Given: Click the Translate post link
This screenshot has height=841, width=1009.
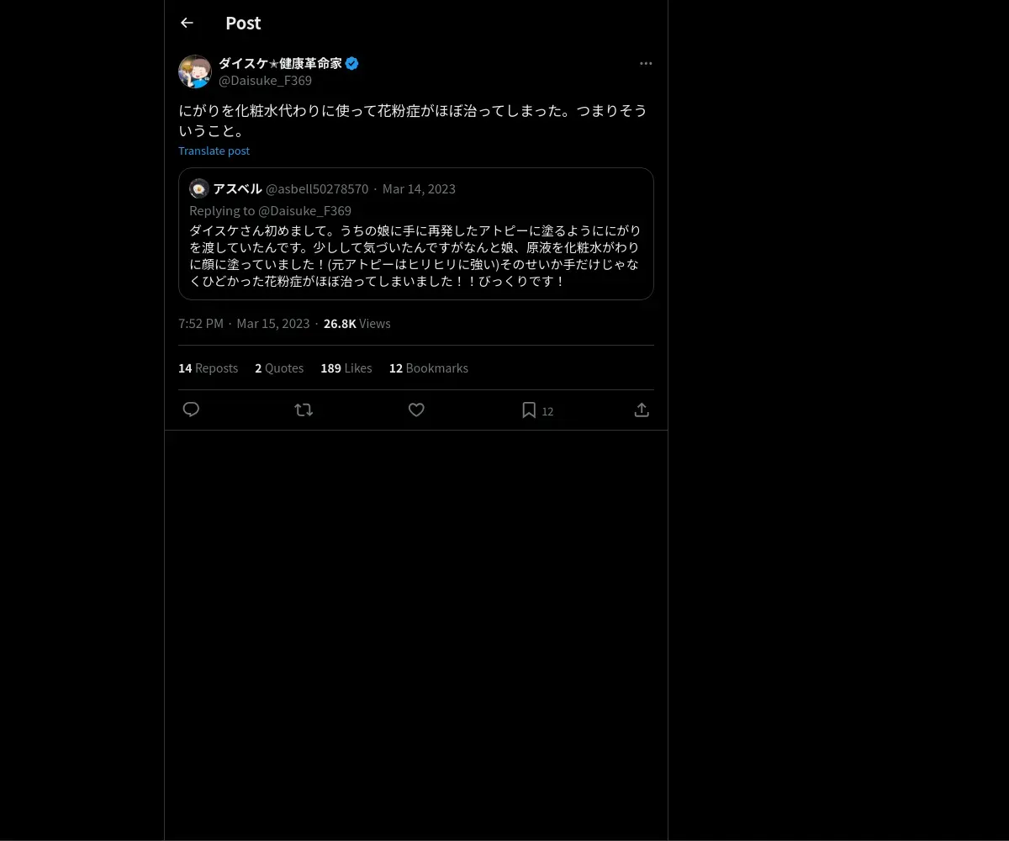Looking at the screenshot, I should pyautogui.click(x=214, y=151).
